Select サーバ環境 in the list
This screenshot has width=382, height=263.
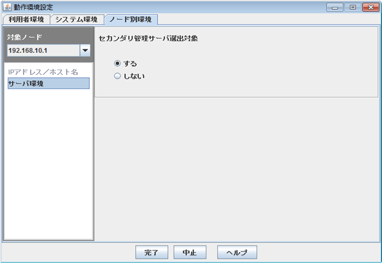point(49,84)
